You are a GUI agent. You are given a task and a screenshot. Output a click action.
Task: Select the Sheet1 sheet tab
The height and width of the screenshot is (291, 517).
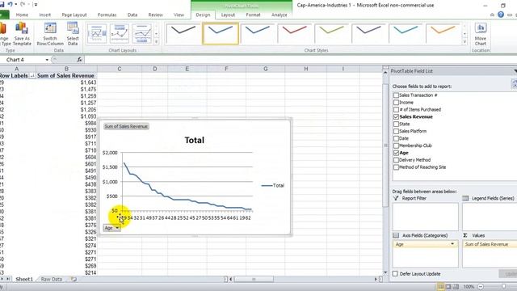pyautogui.click(x=24, y=279)
